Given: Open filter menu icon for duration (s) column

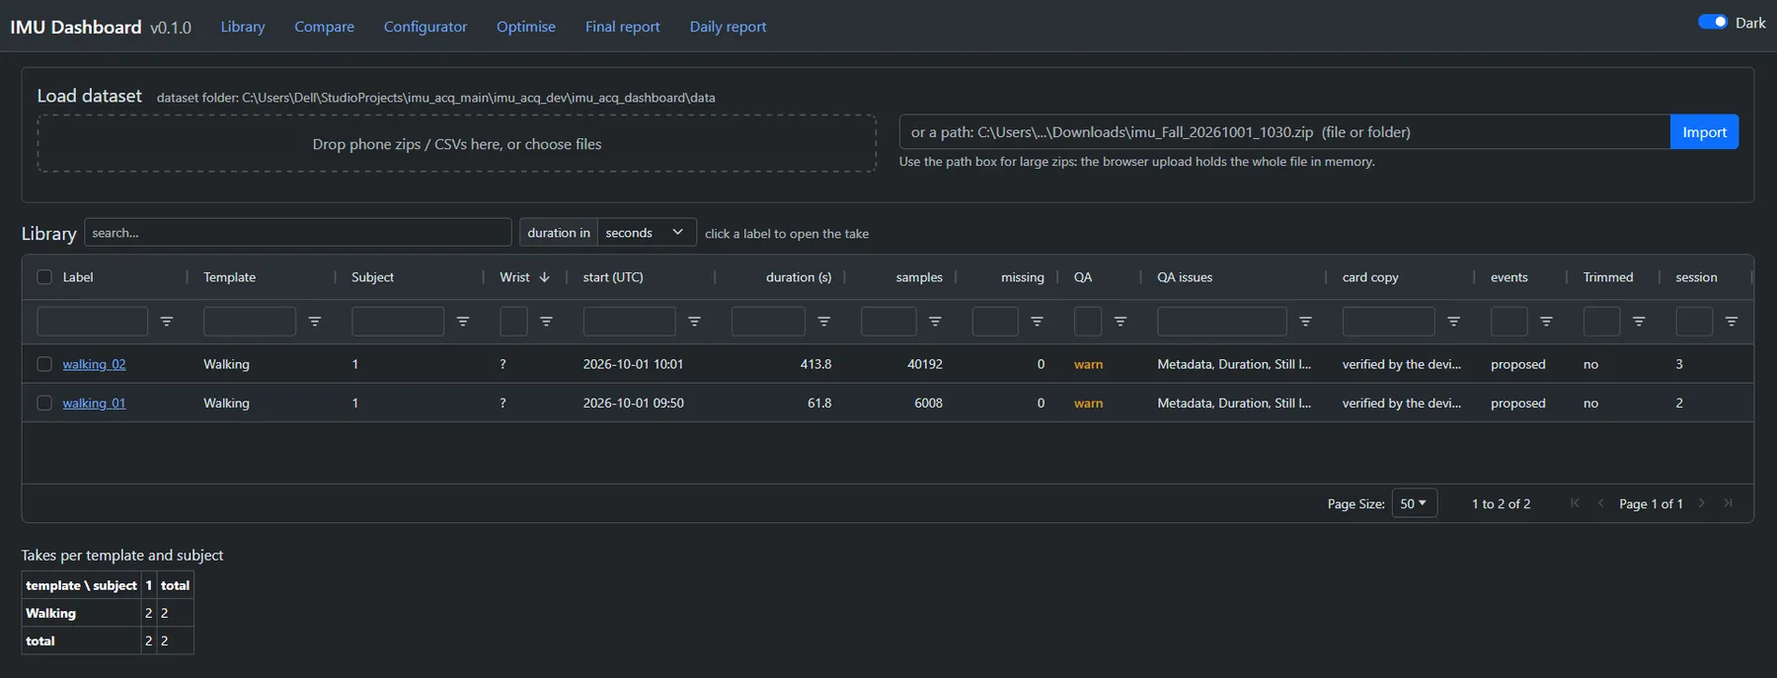Looking at the screenshot, I should point(824,322).
